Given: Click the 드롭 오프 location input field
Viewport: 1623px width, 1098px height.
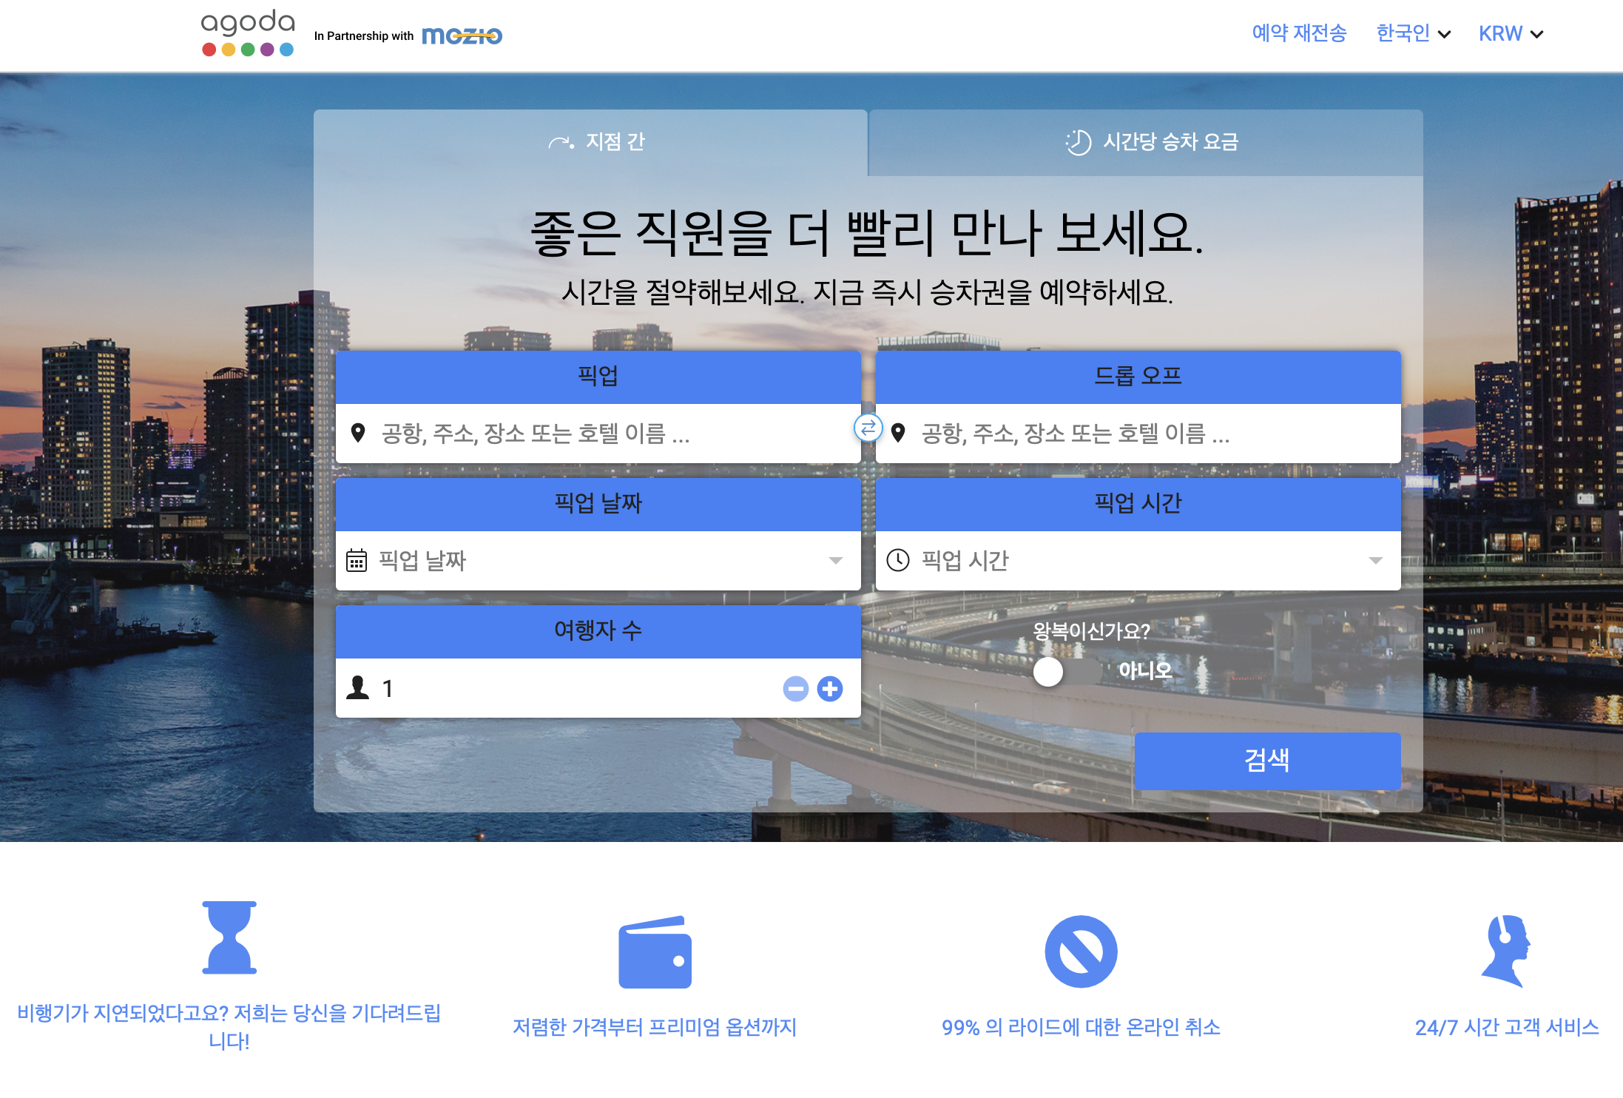Looking at the screenshot, I should 1138,434.
